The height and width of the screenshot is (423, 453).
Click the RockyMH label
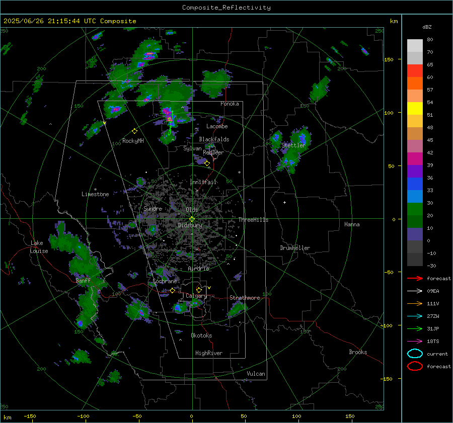tap(133, 141)
